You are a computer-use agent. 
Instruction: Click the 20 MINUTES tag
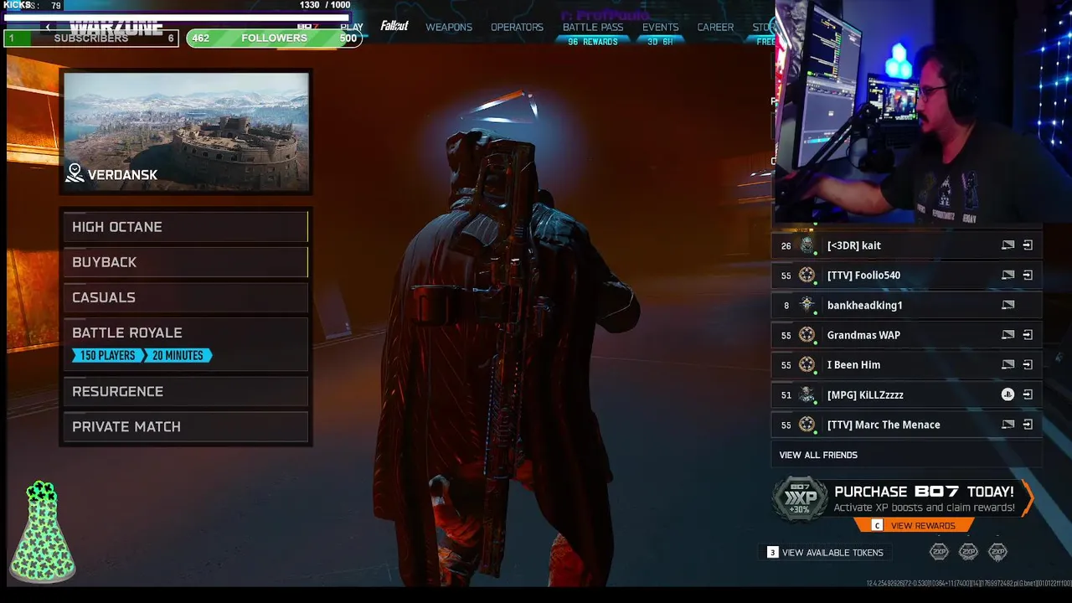[x=178, y=355]
